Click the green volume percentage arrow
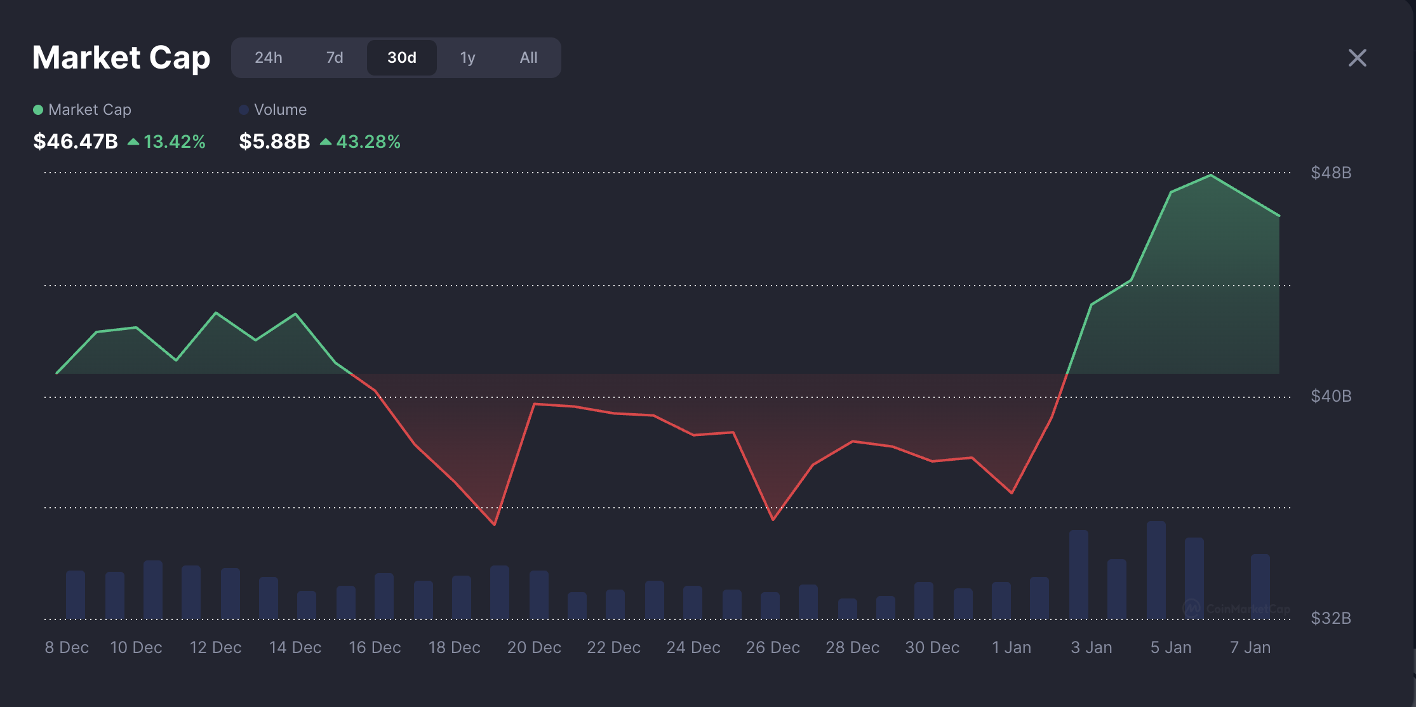The height and width of the screenshot is (707, 1416). pyautogui.click(x=326, y=142)
